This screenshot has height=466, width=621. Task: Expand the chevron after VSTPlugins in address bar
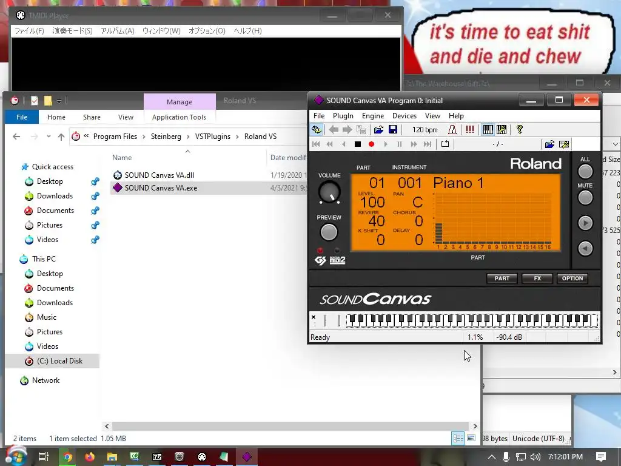(x=237, y=137)
